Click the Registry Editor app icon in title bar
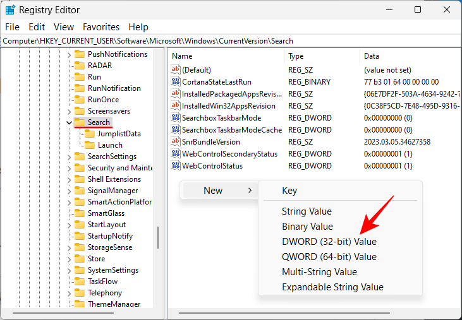 pos(10,10)
